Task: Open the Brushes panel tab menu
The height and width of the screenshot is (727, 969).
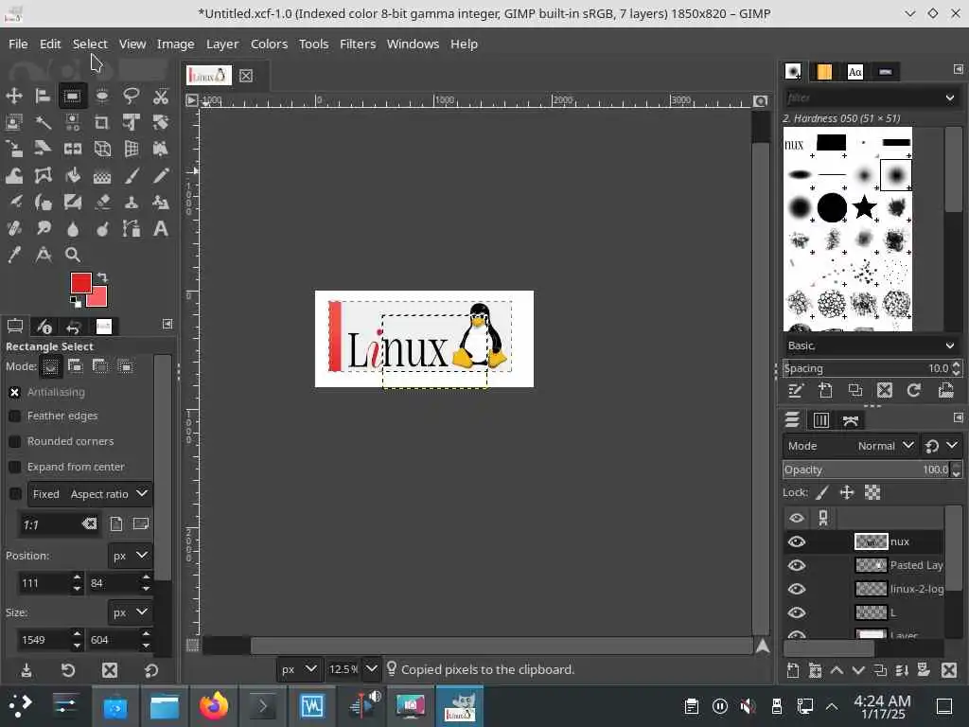Action: [958, 69]
